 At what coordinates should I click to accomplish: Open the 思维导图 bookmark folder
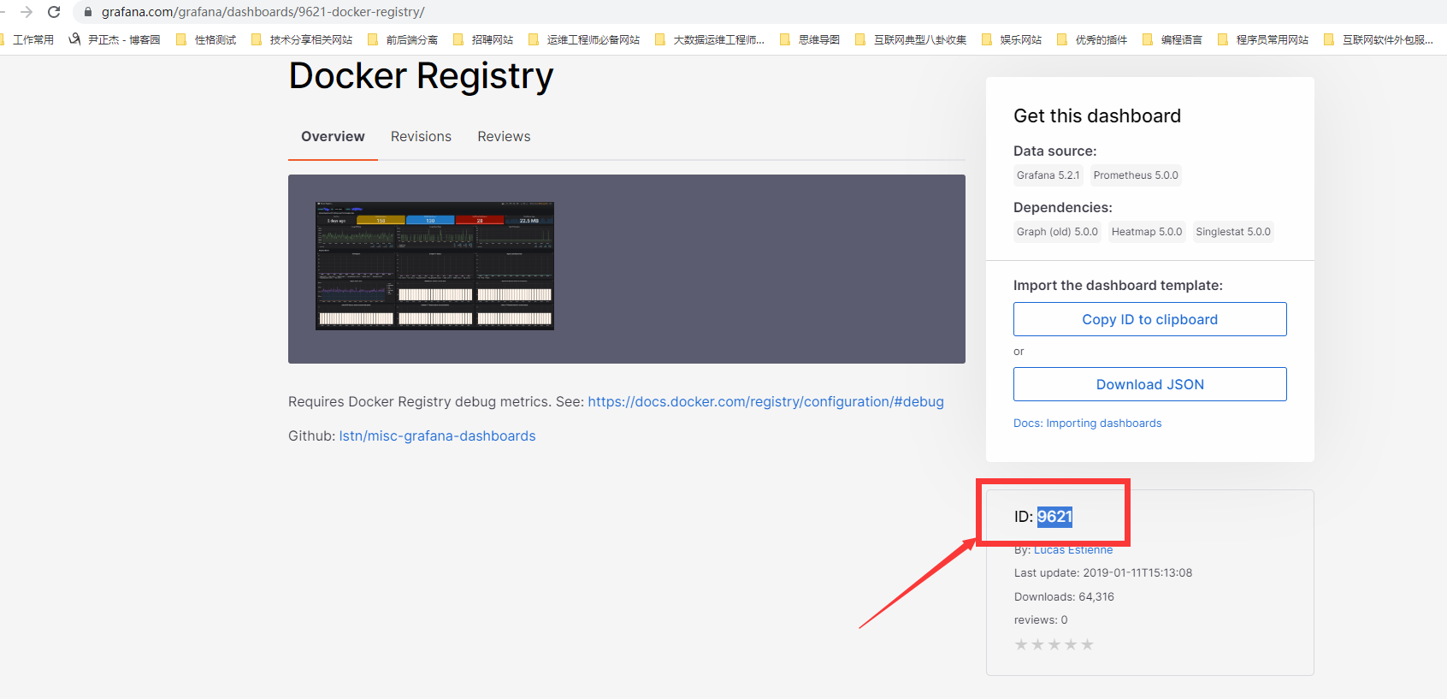pyautogui.click(x=810, y=39)
